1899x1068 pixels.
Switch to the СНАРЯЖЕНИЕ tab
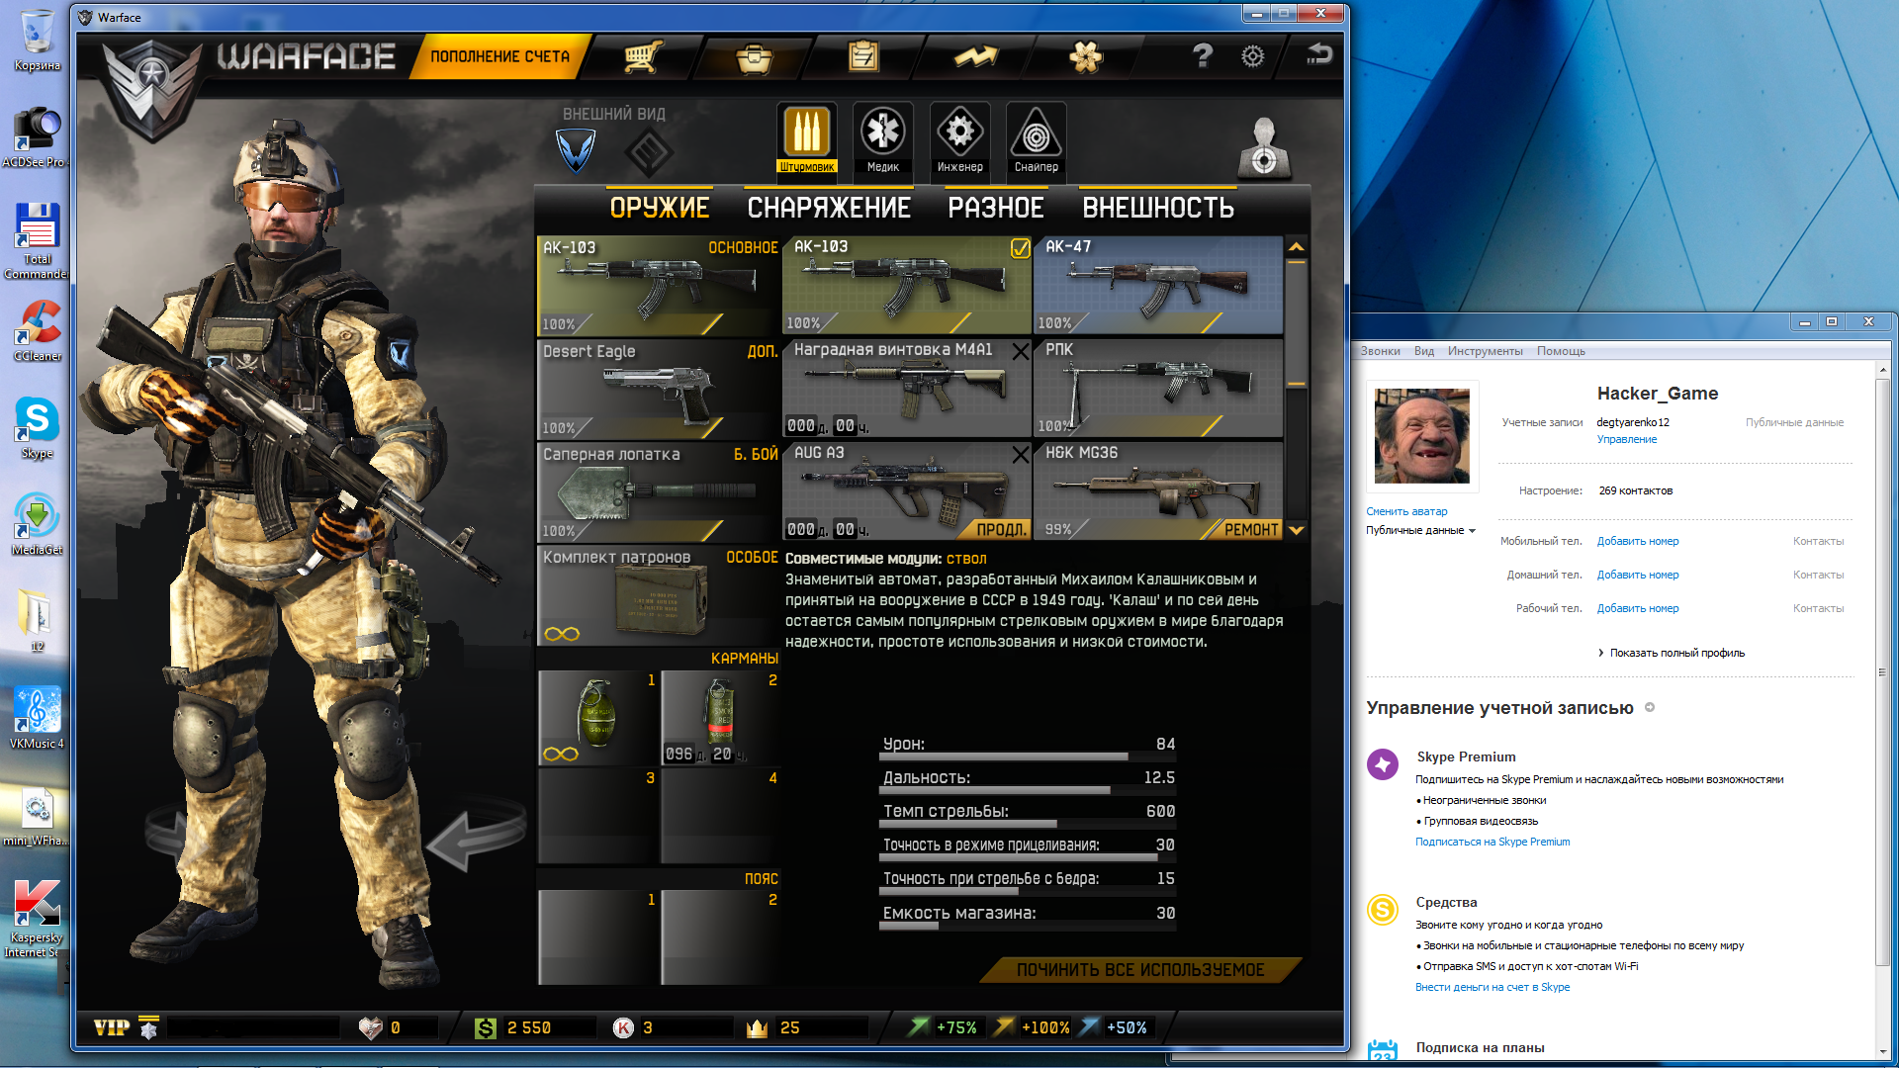tap(829, 208)
